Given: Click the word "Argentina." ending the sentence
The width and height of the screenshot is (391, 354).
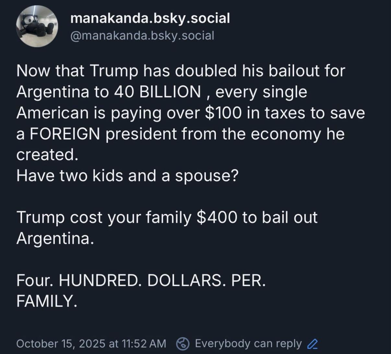Looking at the screenshot, I should point(55,238).
